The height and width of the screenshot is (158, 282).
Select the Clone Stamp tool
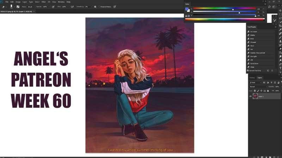pos(280,41)
